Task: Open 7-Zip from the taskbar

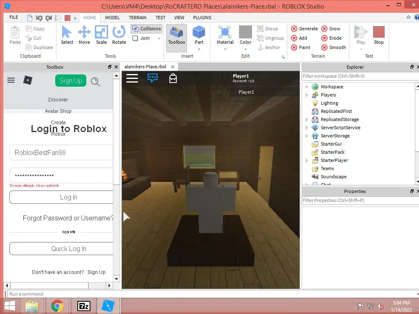Action: tap(83, 306)
